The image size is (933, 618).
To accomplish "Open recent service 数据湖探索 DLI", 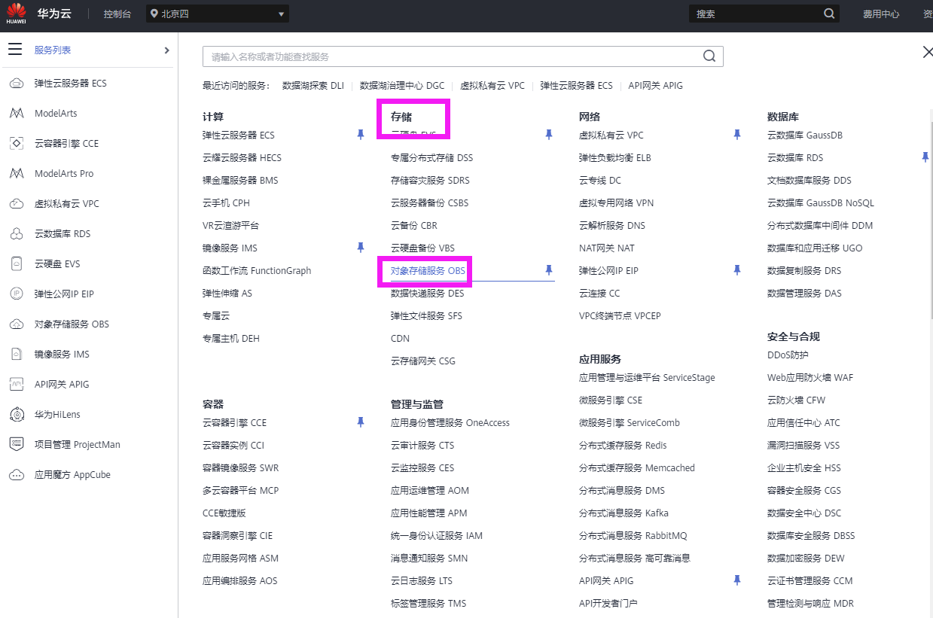I will (x=313, y=86).
